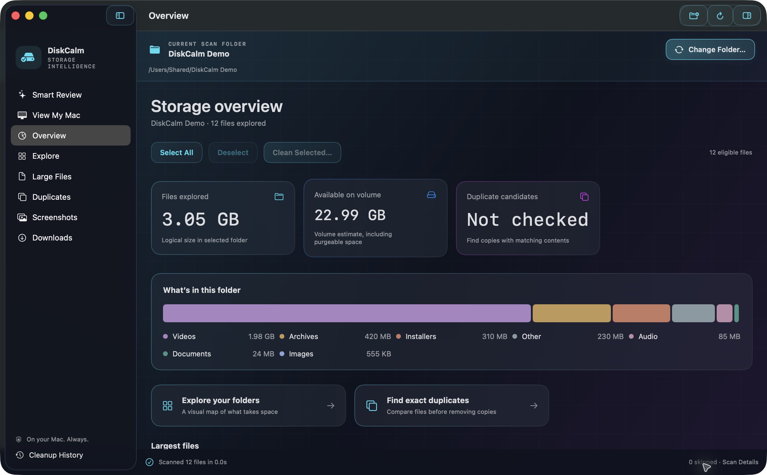Click the /Users/Shared/DiskCalm Demo path text
This screenshot has width=767, height=475.
click(193, 69)
